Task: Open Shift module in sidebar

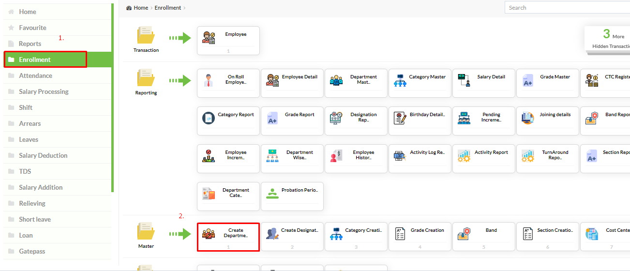Action: [58, 107]
